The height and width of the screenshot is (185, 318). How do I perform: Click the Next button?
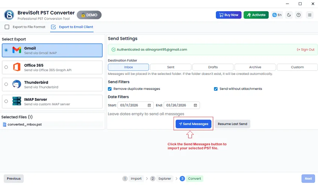point(308,179)
